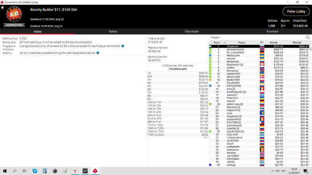
Task: Click flag next to 88Aurum88
Action: click(x=262, y=77)
